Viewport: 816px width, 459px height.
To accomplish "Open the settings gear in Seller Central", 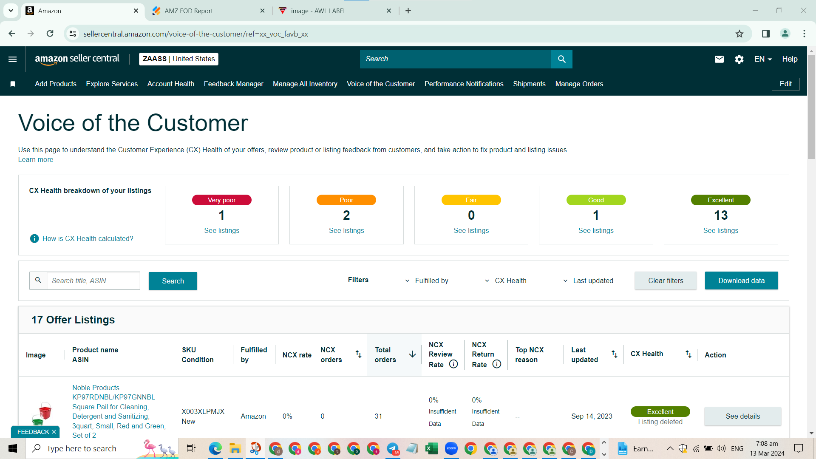I will (739, 59).
